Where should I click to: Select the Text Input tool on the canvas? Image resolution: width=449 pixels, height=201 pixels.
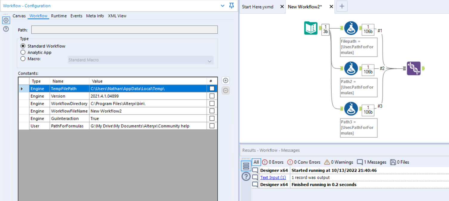[x=311, y=28]
